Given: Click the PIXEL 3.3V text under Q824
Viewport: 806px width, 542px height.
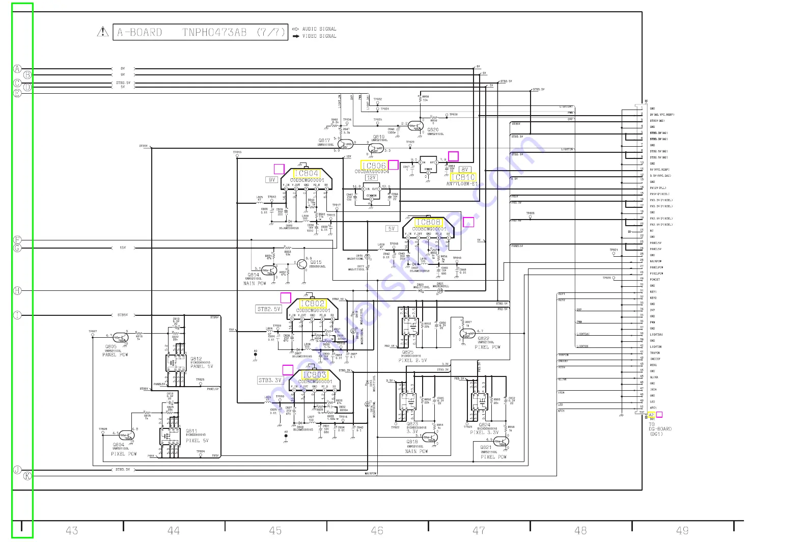Looking at the screenshot, I should point(484,432).
